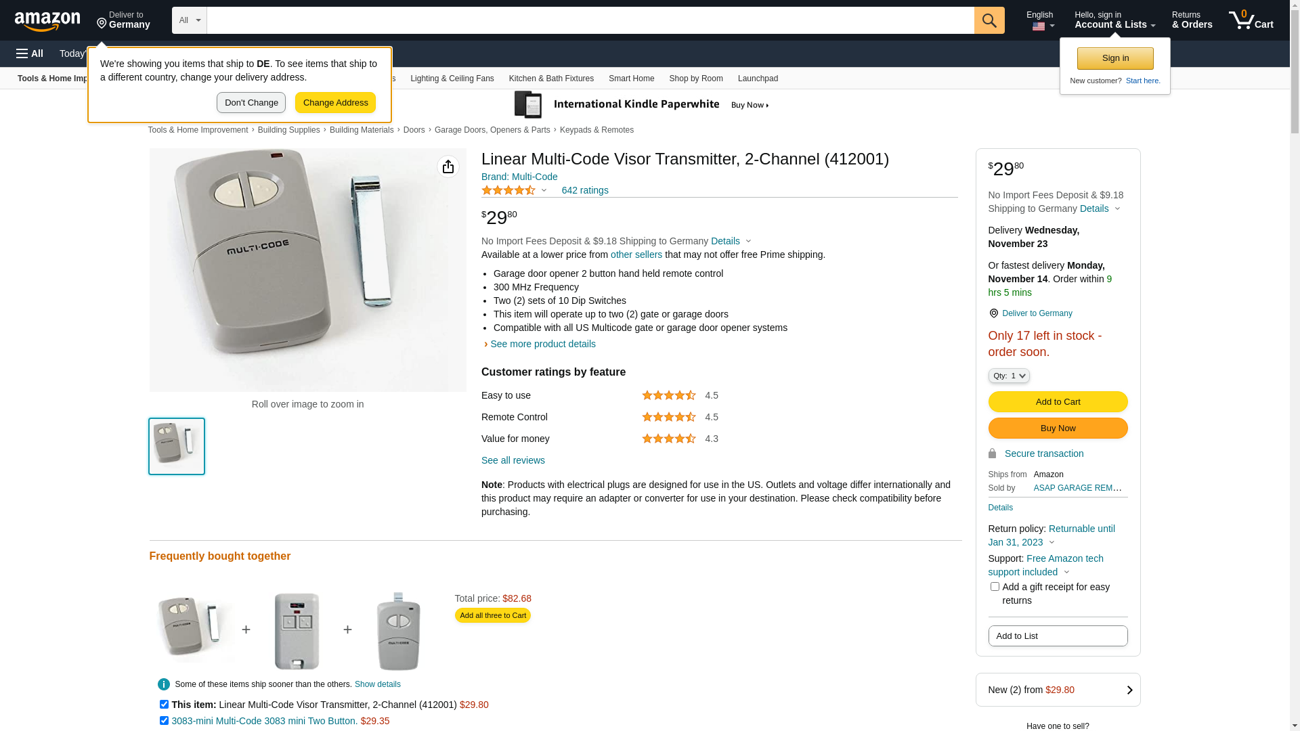This screenshot has width=1300, height=731.
Task: Click the search text field
Action: pos(590,20)
